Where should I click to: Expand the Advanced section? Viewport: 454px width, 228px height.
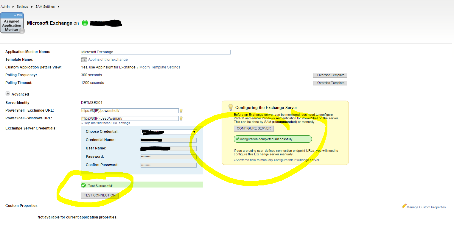click(8, 93)
